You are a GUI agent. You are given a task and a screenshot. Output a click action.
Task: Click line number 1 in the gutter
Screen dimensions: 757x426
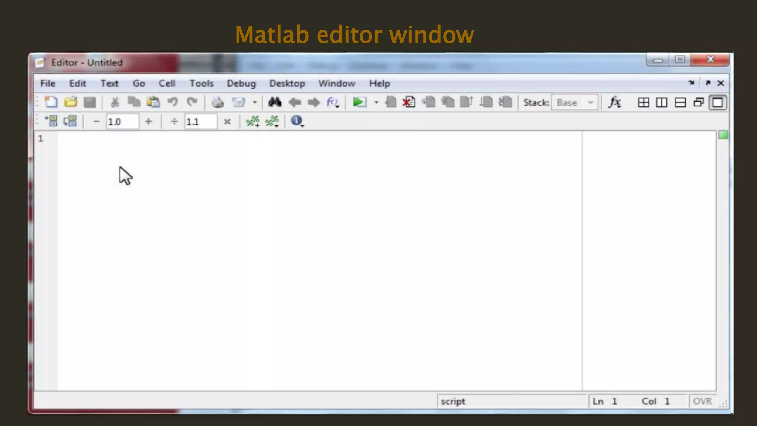[41, 139]
